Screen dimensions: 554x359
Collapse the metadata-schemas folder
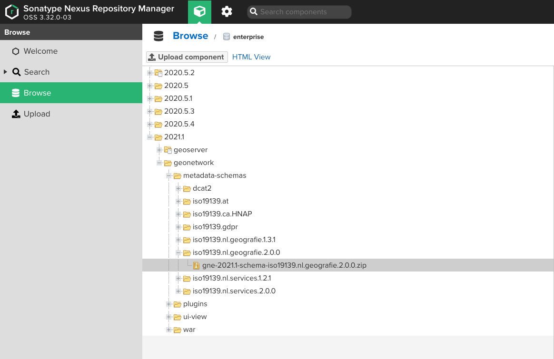[x=169, y=175]
